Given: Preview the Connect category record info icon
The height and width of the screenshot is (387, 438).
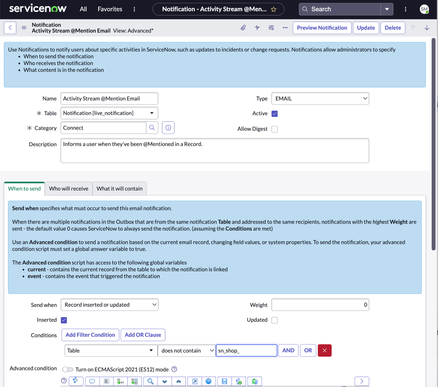Looking at the screenshot, I should point(168,128).
